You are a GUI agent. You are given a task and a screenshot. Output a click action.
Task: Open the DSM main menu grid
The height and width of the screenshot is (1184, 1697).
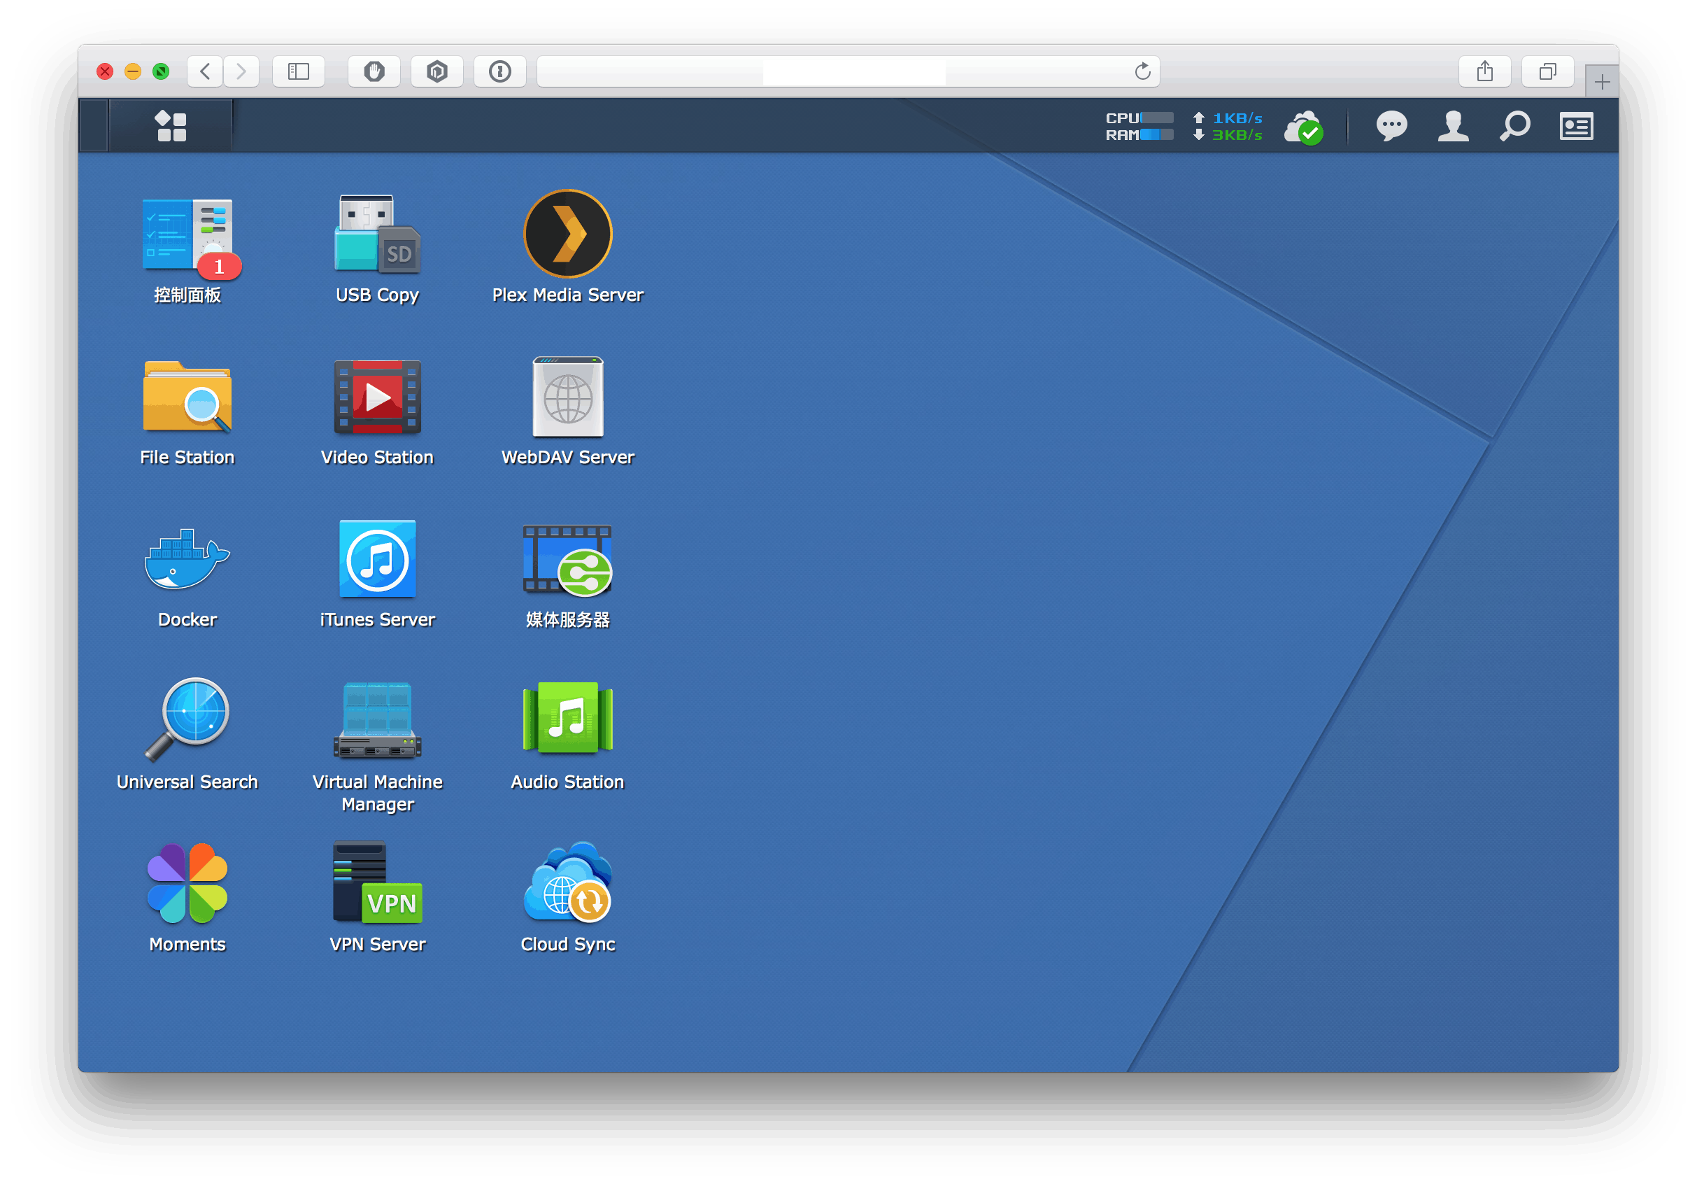(171, 126)
